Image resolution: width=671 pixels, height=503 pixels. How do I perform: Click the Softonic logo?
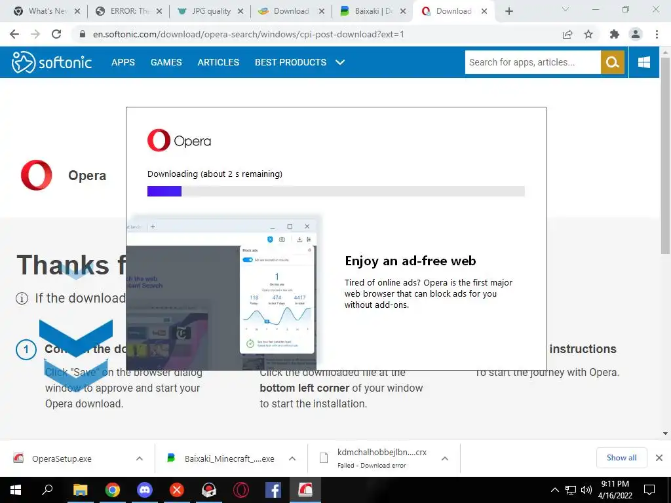pyautogui.click(x=51, y=62)
